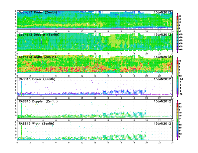Click the 15JAN2012 date in RASS13 Power panel
Image resolution: width=198 pixels, height=153 pixels.
tap(162, 79)
